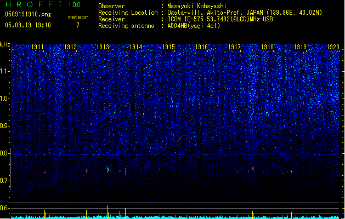Click observer name Masayuki Kobayashi
Screen dimensions: 345x219
(x=197, y=6)
